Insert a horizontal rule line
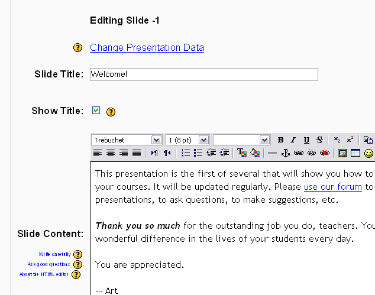Screen dimensions: 375x295 [x=272, y=153]
